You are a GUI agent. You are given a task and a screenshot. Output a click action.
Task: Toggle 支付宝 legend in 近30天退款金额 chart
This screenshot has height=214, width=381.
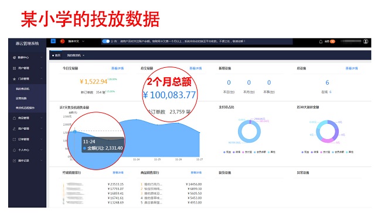[x=325, y=152]
